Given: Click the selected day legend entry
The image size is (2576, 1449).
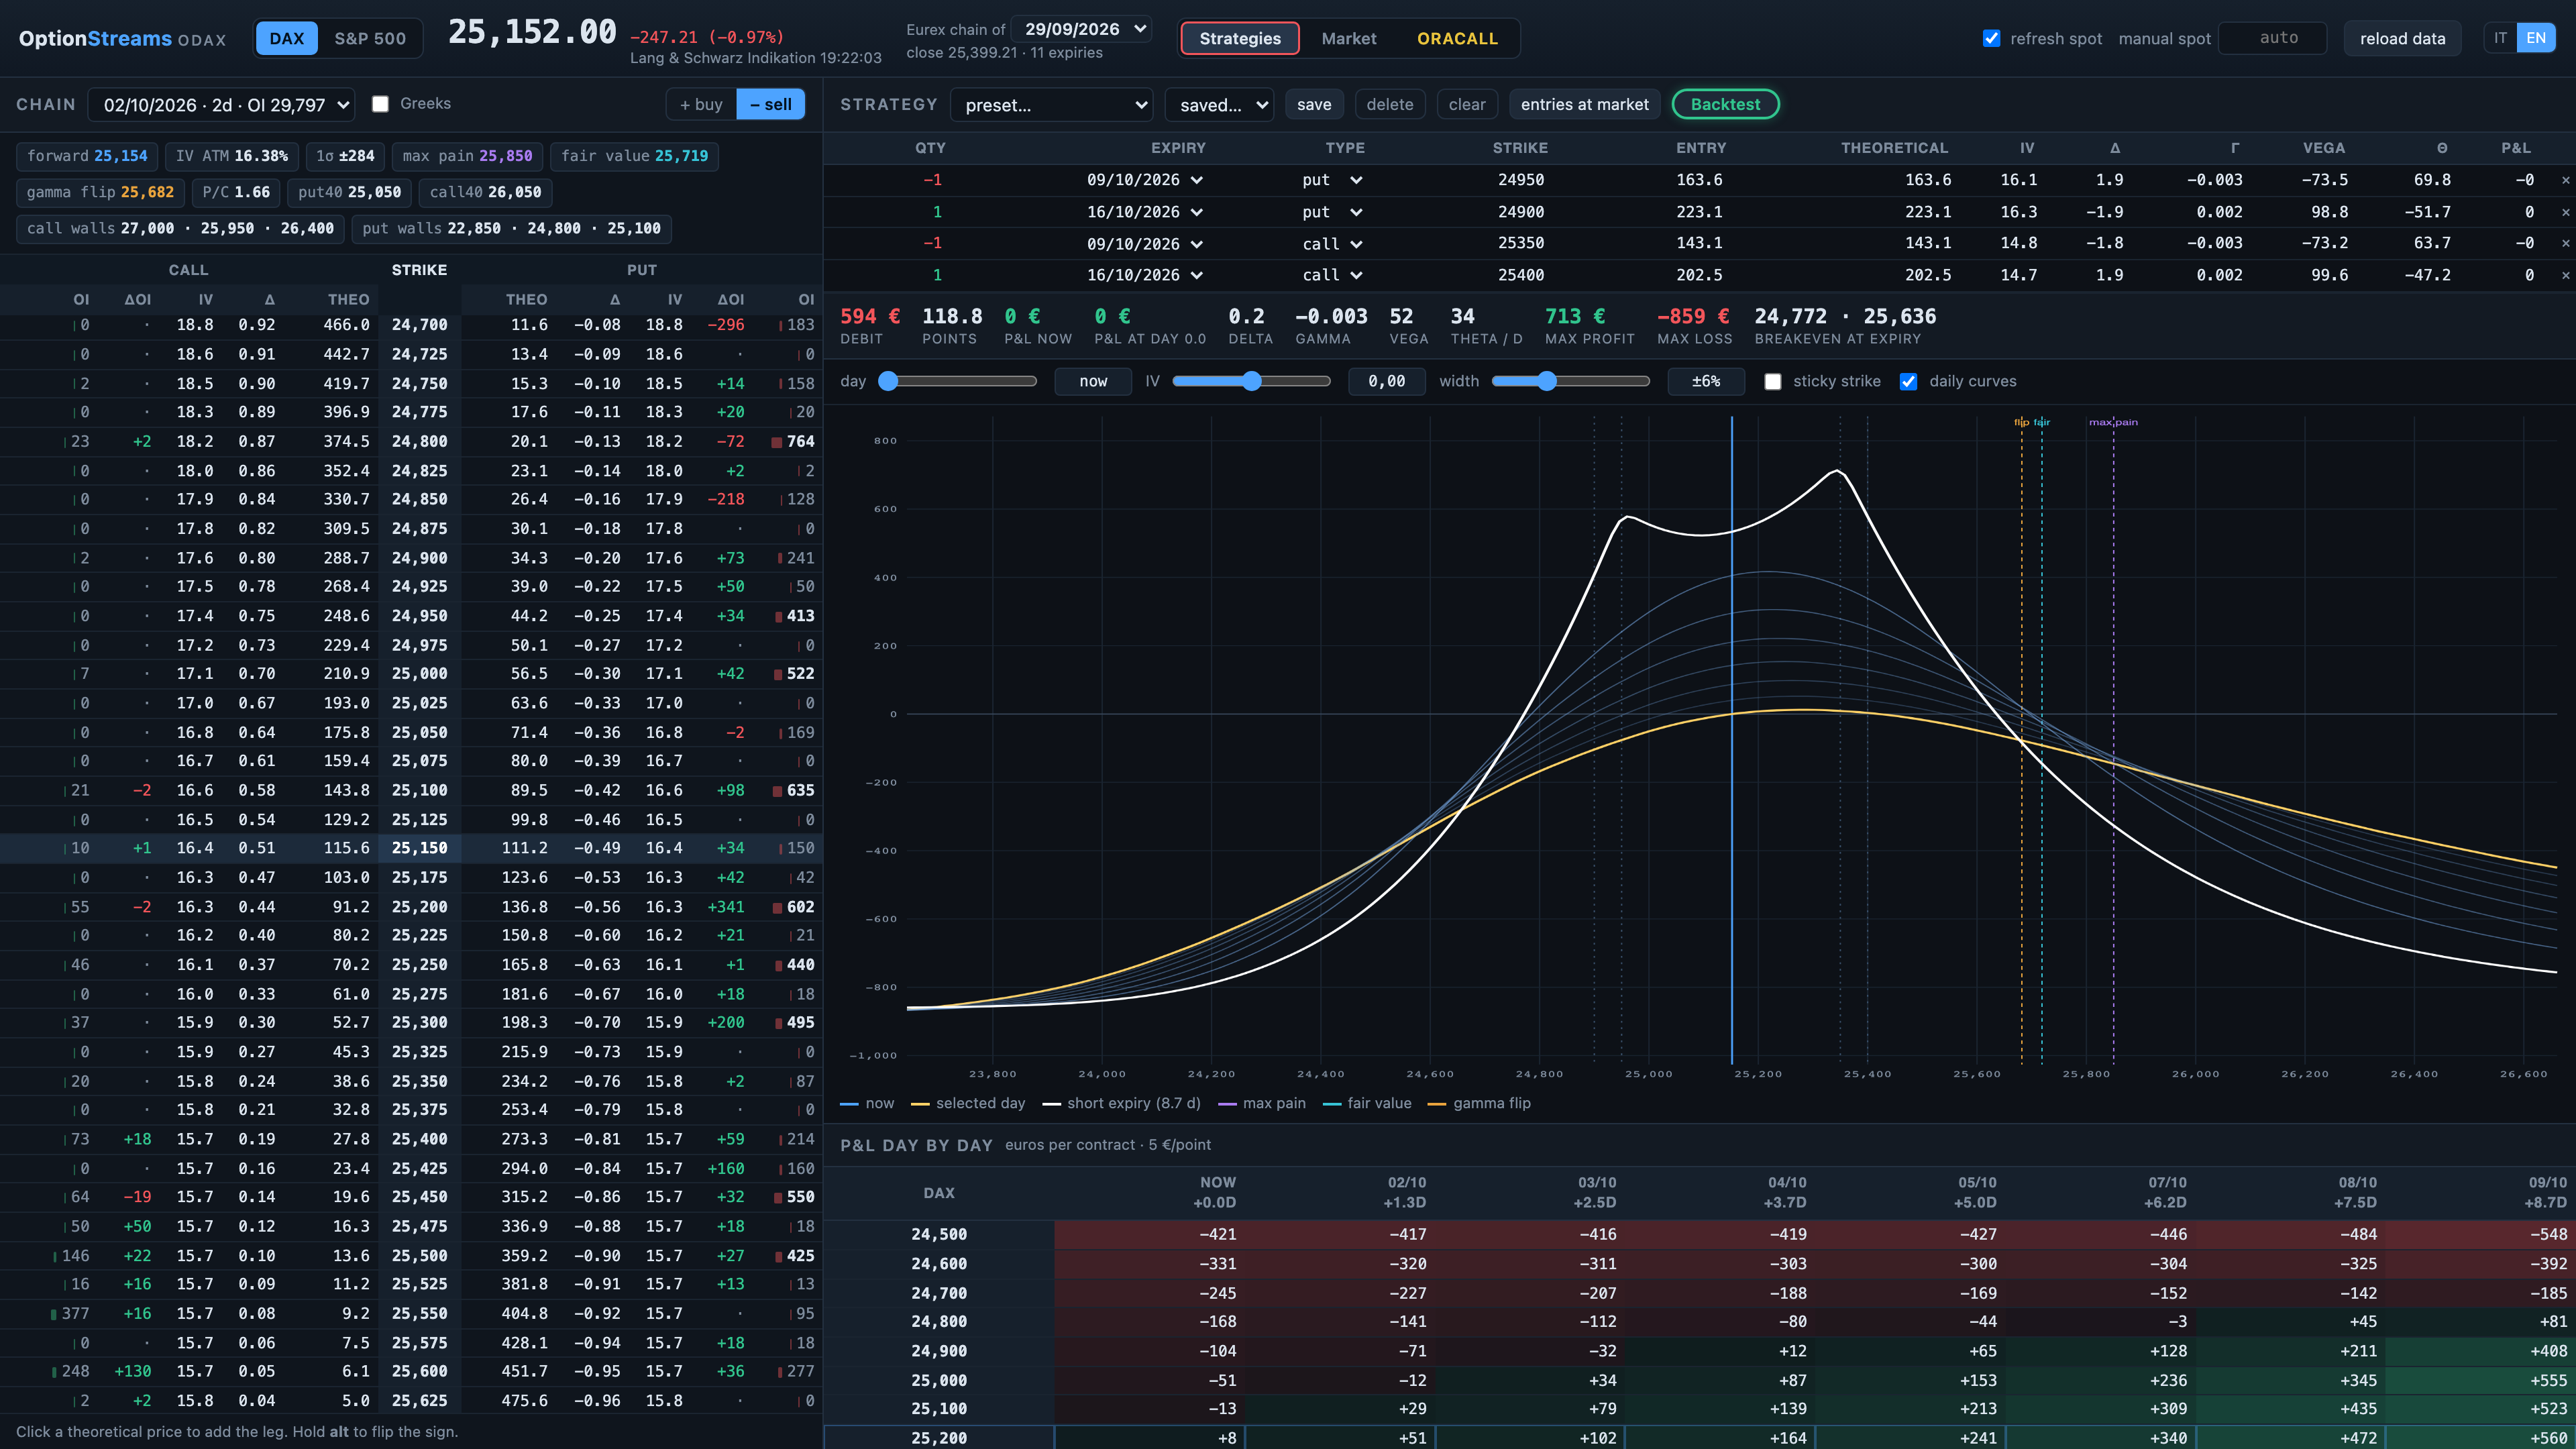Looking at the screenshot, I should (x=968, y=1103).
